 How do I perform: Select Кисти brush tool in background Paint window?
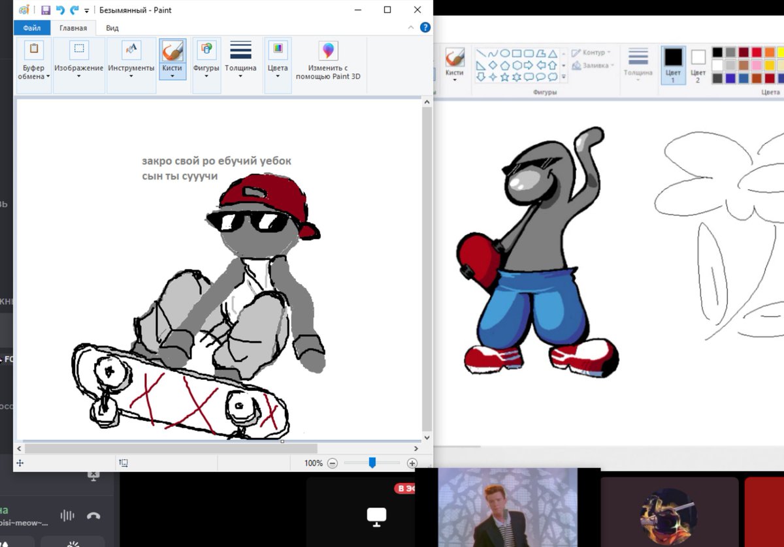point(455,63)
